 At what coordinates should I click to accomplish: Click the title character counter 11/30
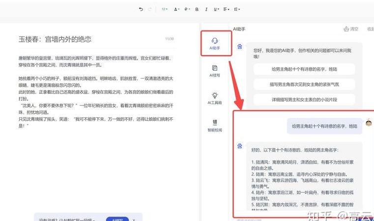pyautogui.click(x=170, y=39)
